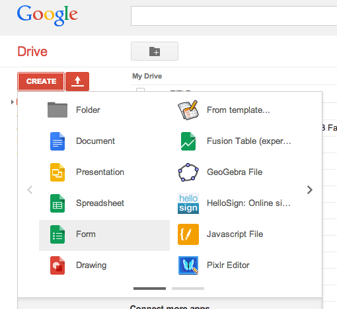Click the upload arrow button
Image resolution: width=337 pixels, height=309 pixels.
77,81
